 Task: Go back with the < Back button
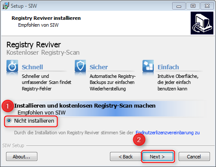(125, 157)
